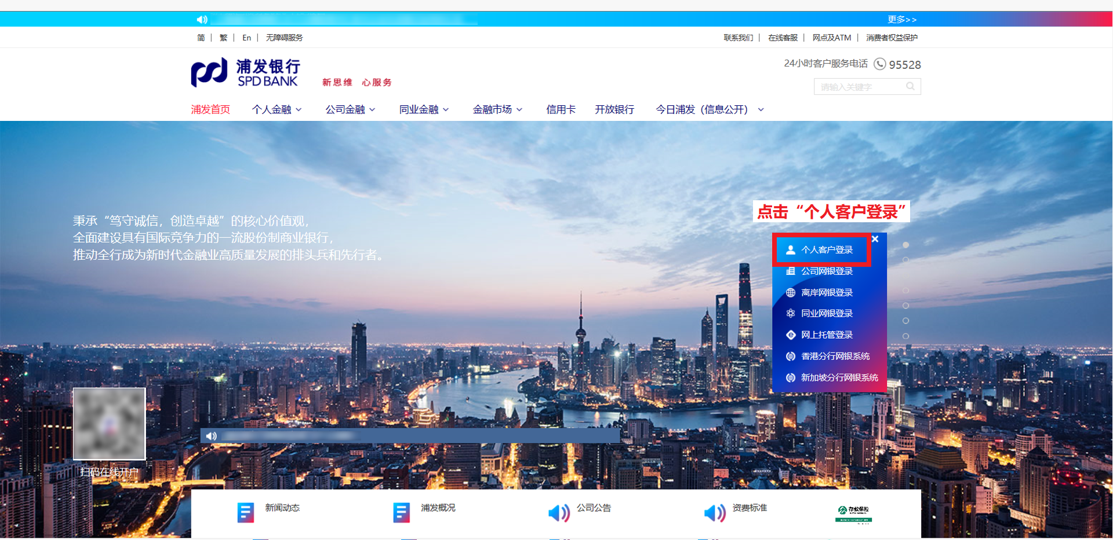Click 离岸网银登录 entry
The image size is (1113, 540).
click(x=827, y=293)
